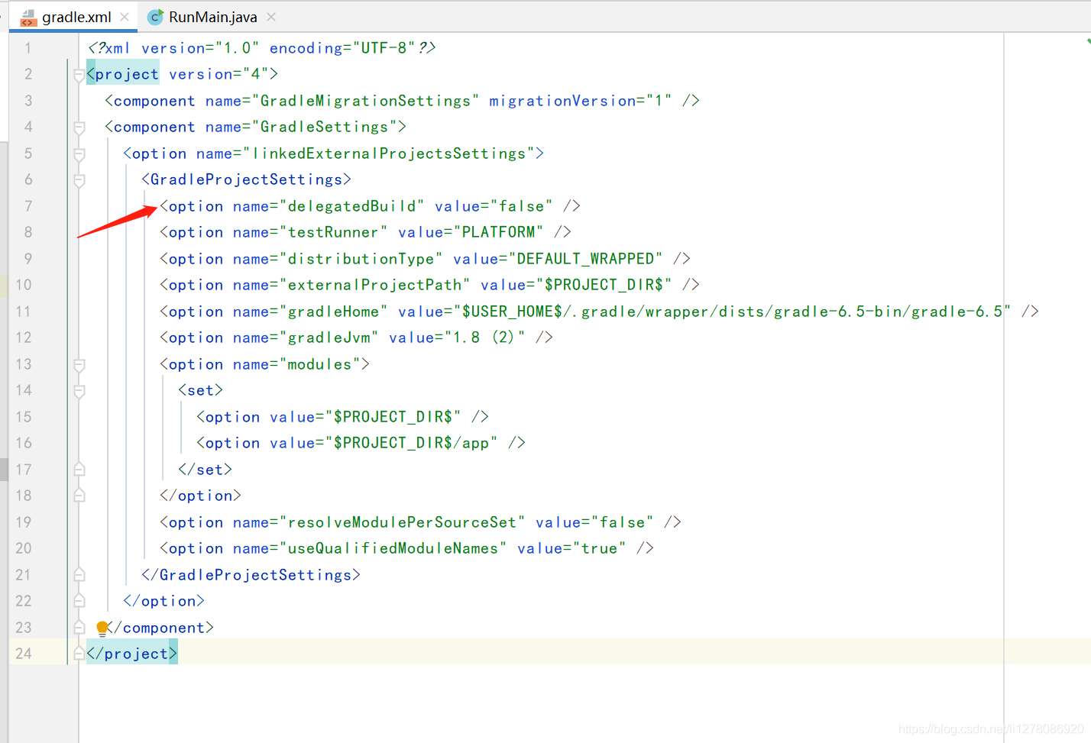Click fold end marker beside closing GradleProjectSettings tag
The width and height of the screenshot is (1091, 743).
tap(79, 575)
